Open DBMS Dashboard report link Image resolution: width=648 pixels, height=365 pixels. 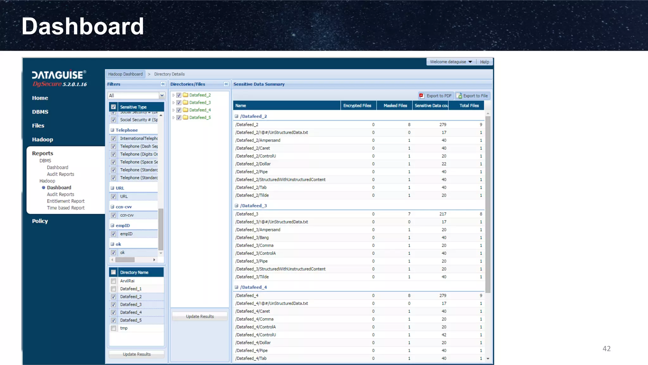click(x=58, y=167)
